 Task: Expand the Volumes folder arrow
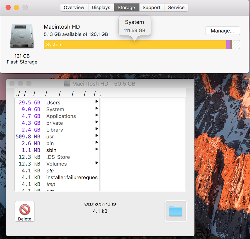pyautogui.click(x=96, y=163)
